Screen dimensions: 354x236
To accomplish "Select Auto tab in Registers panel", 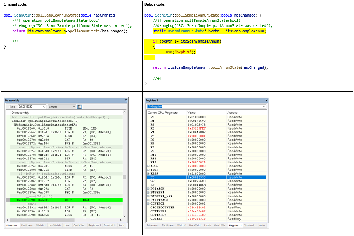I will (262, 225).
